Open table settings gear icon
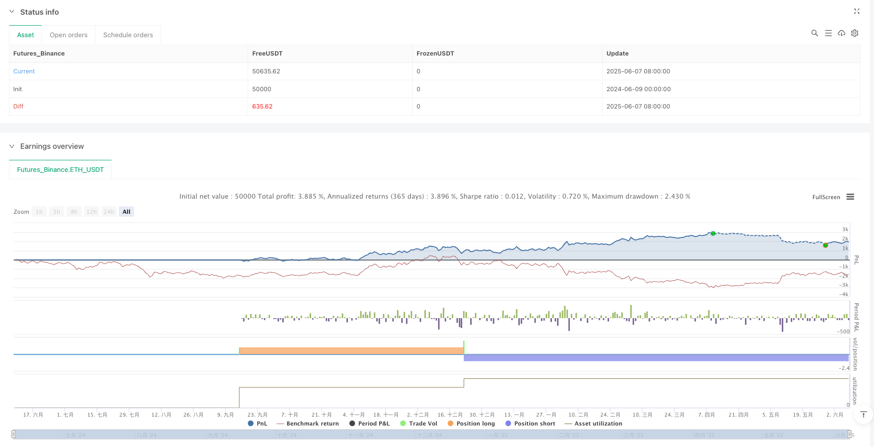 855,33
